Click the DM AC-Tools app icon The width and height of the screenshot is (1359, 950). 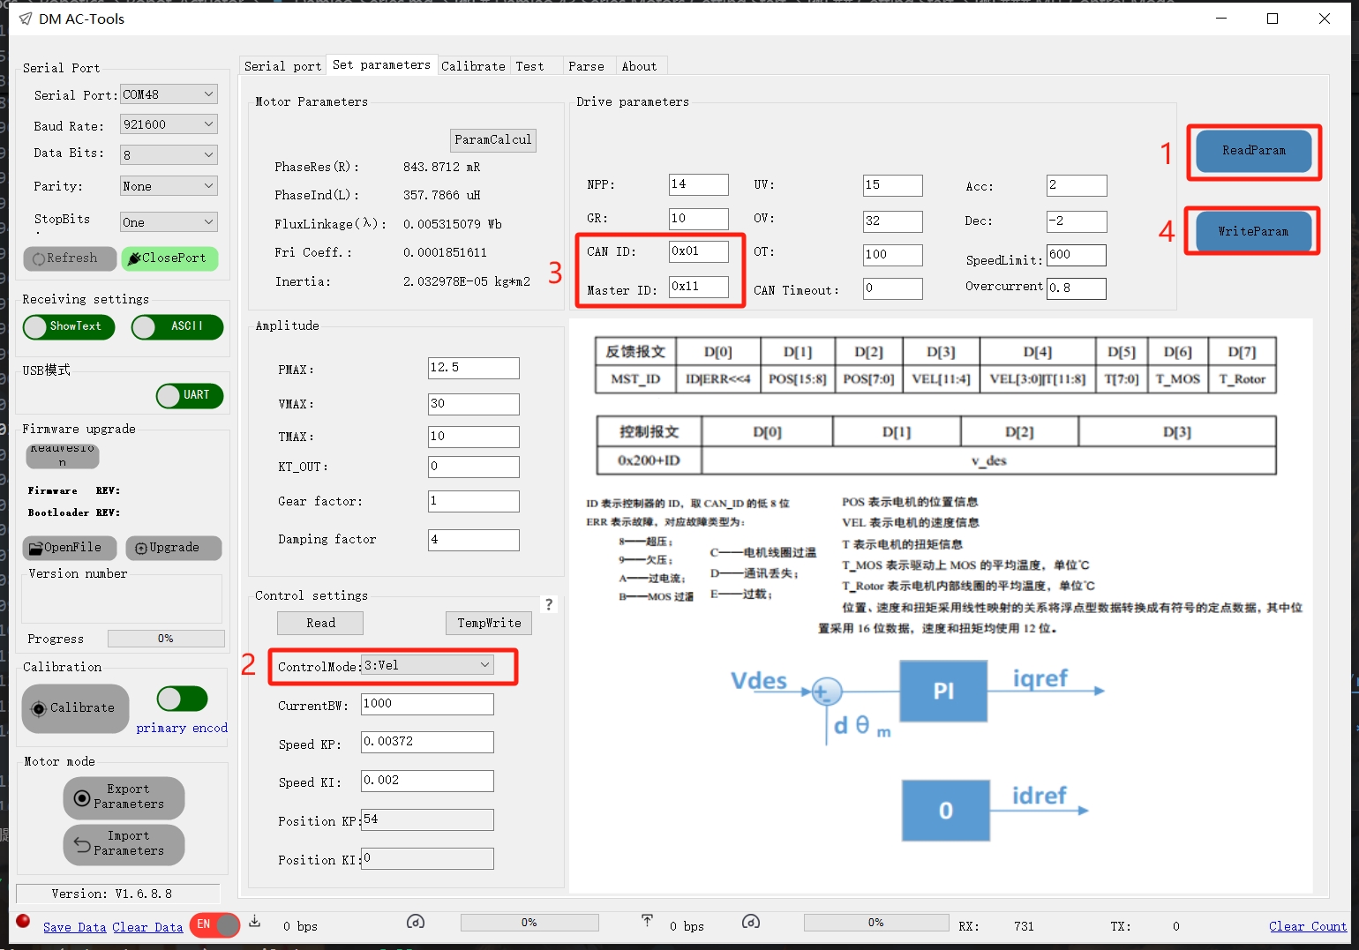coord(26,19)
